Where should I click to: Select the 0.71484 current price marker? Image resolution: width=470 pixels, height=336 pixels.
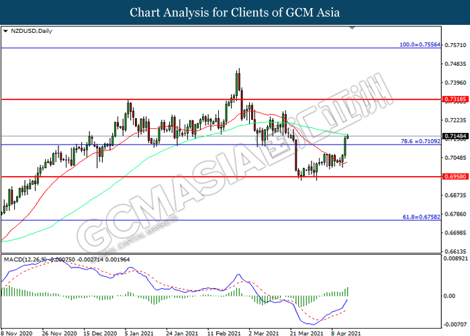455,136
